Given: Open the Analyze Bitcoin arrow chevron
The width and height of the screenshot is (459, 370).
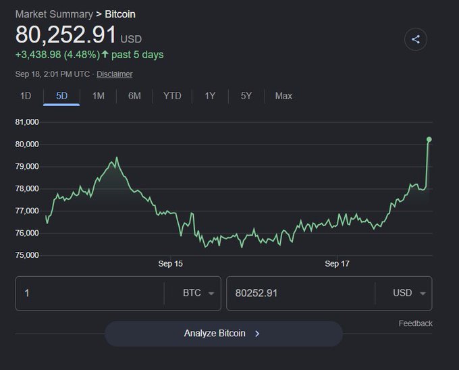Looking at the screenshot, I should 257,334.
